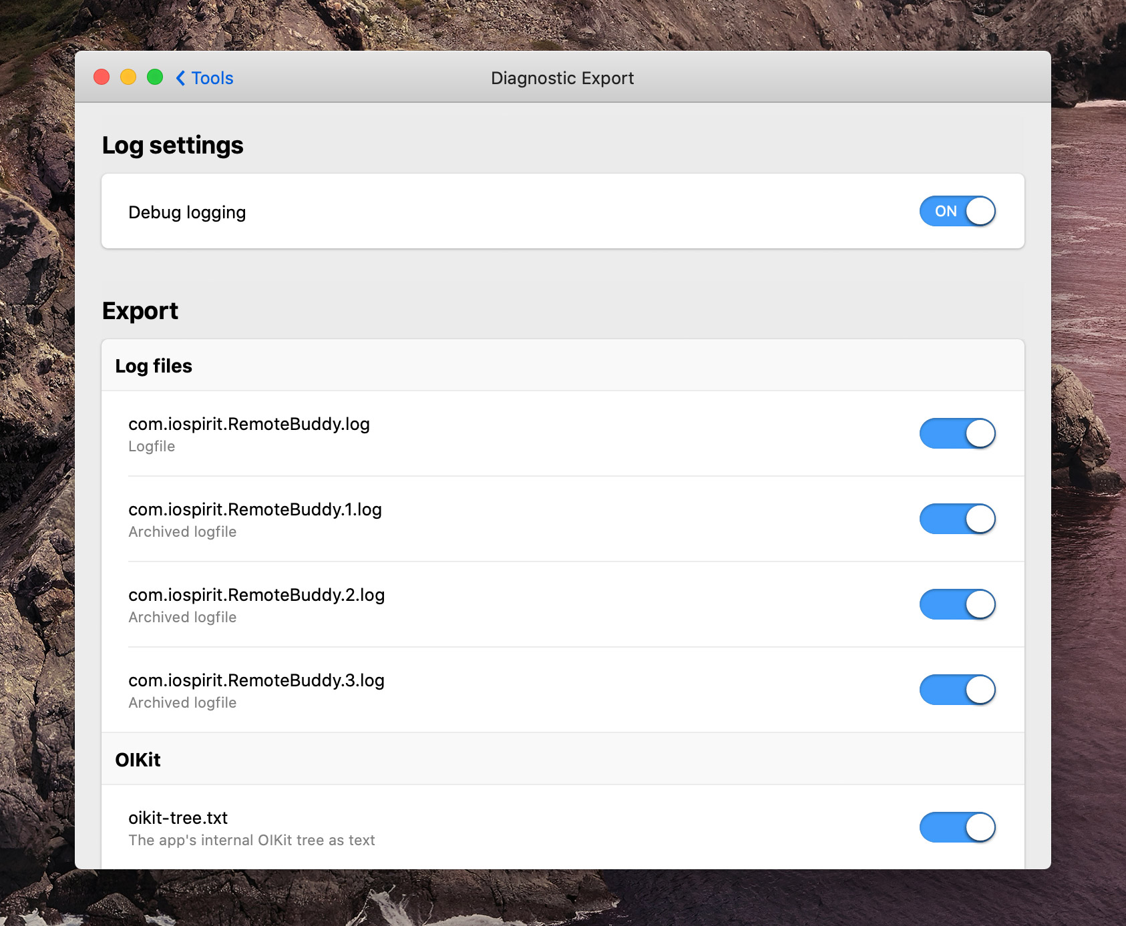Image resolution: width=1126 pixels, height=926 pixels.
Task: Click the com.iospirit.RemoteBuddy.2.log filename
Action: pyautogui.click(x=256, y=595)
